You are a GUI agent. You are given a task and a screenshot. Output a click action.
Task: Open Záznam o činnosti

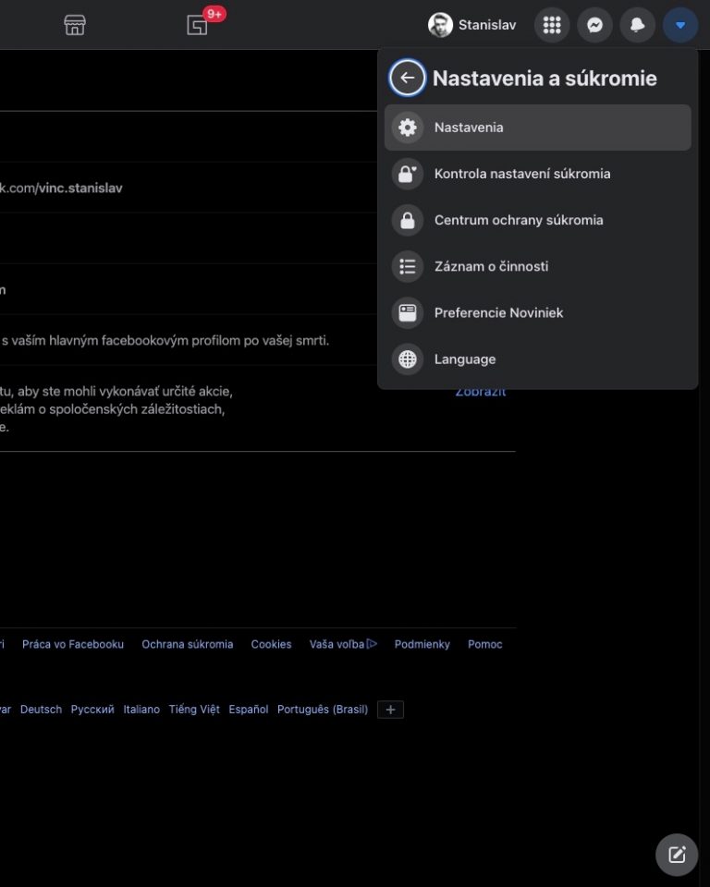[x=537, y=266]
